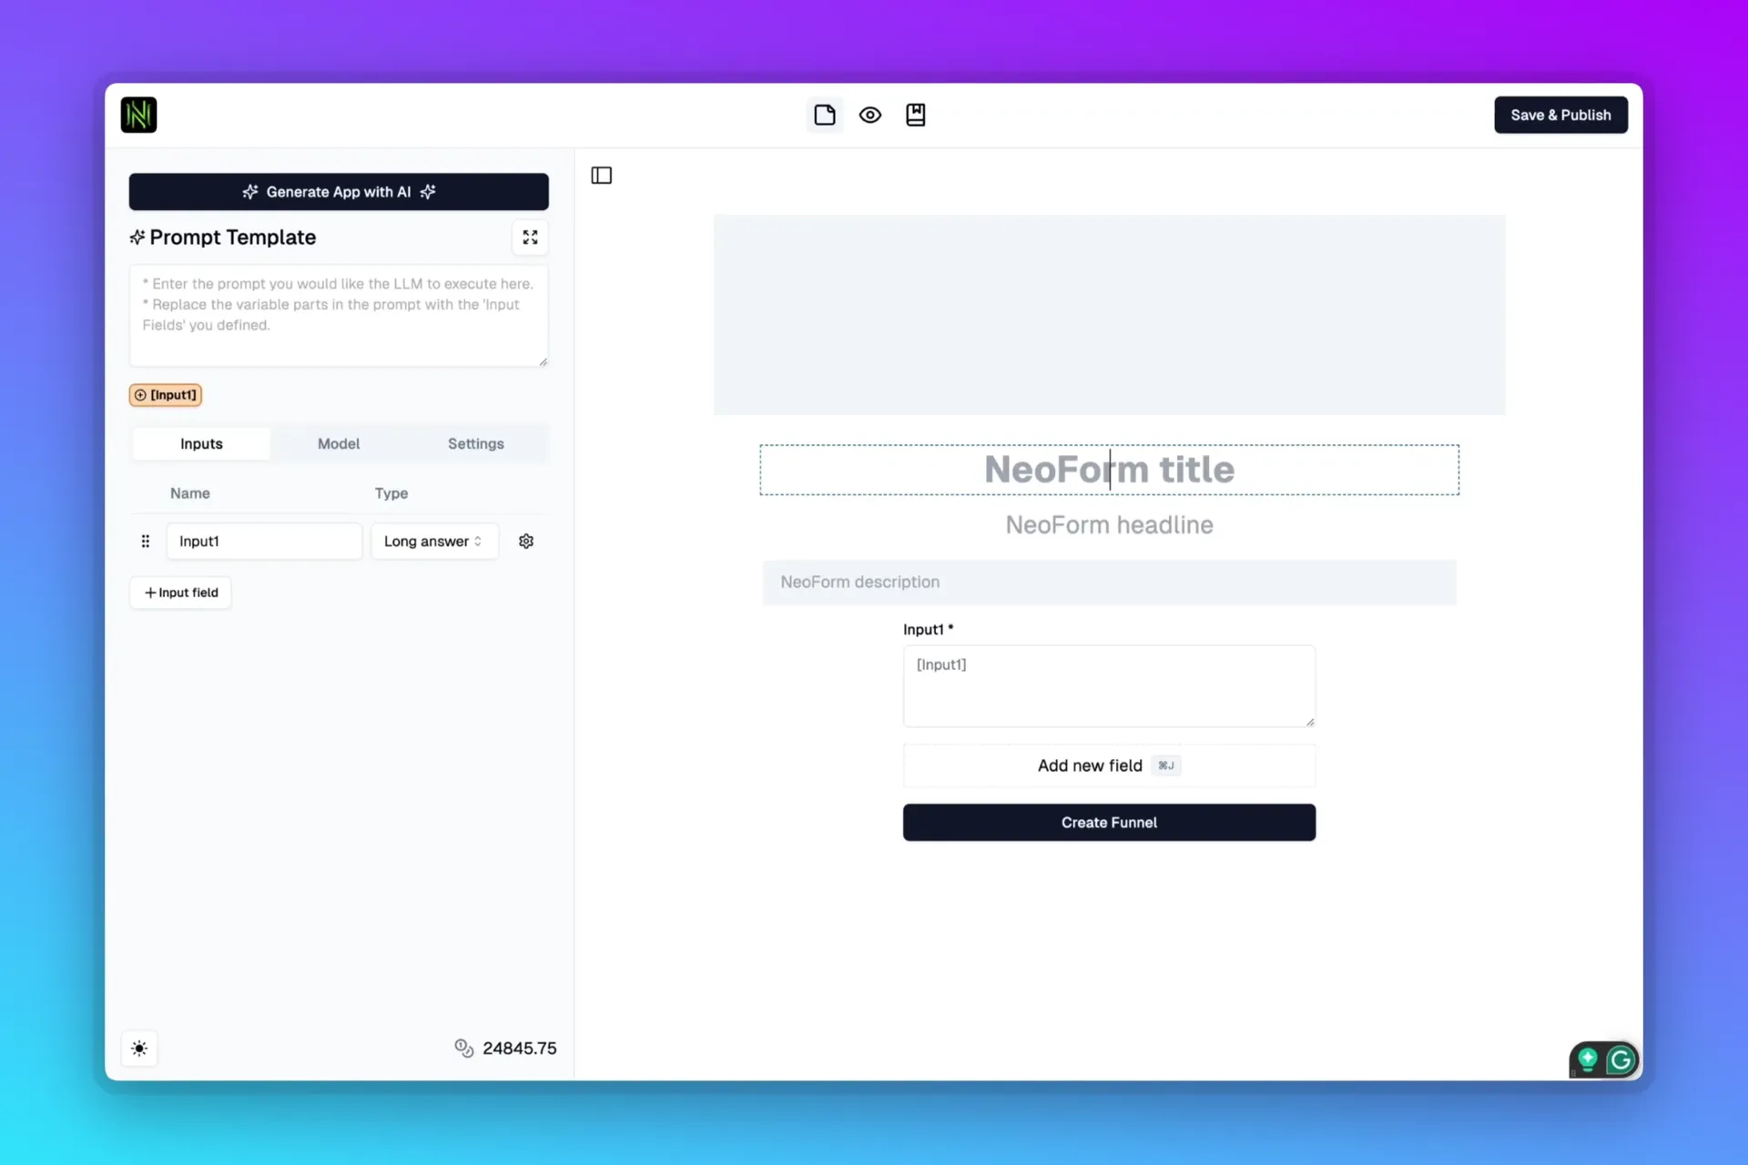The height and width of the screenshot is (1165, 1748).
Task: Click Save & Publish button
Action: coord(1560,115)
